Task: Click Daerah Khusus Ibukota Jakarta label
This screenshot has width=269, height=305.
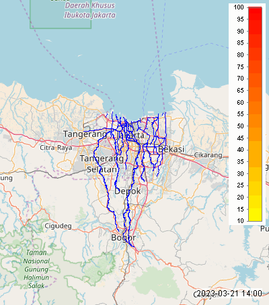Action: [x=89, y=10]
